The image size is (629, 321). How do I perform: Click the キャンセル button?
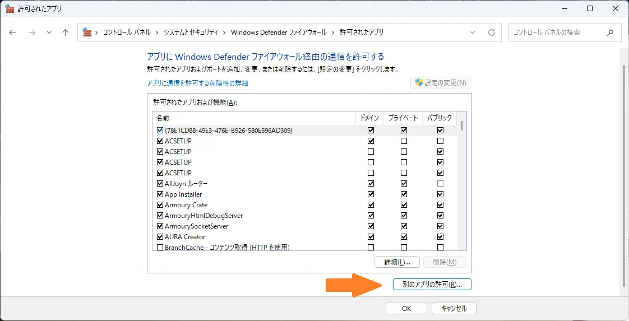tap(454, 308)
